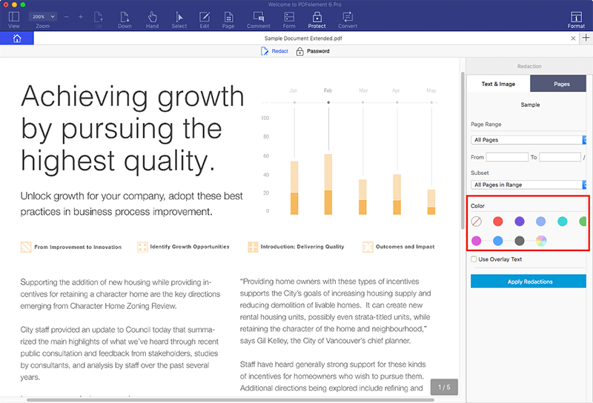Screen dimensions: 593x403
Task: Open the Format panel icon
Action: (x=576, y=19)
